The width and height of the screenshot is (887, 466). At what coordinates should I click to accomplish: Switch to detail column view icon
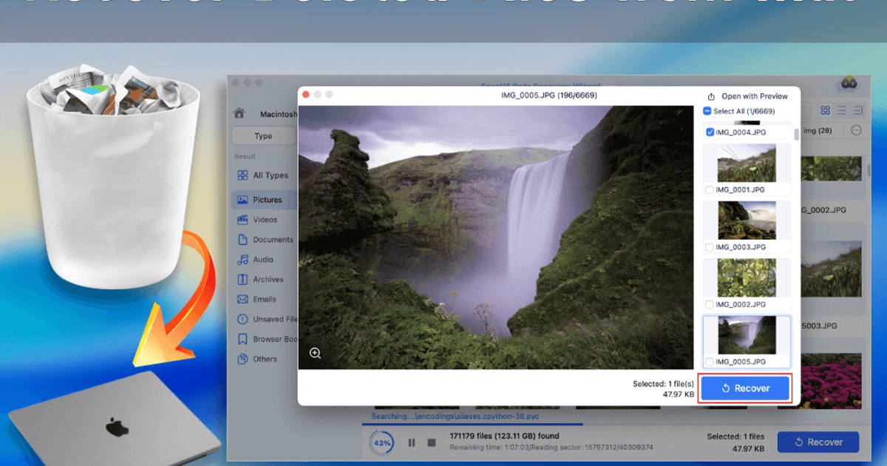(x=858, y=111)
